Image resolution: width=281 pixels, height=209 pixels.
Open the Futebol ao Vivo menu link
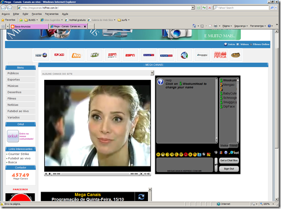click(21, 111)
